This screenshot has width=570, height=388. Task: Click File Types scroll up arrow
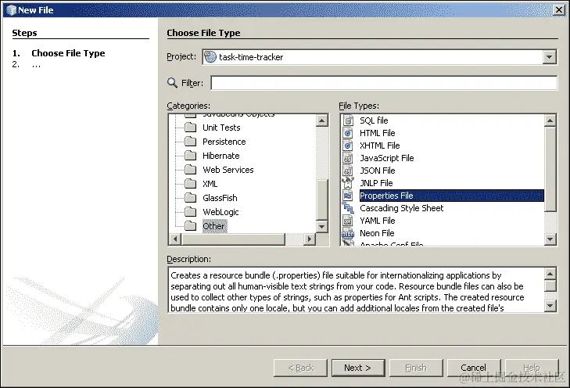point(550,120)
